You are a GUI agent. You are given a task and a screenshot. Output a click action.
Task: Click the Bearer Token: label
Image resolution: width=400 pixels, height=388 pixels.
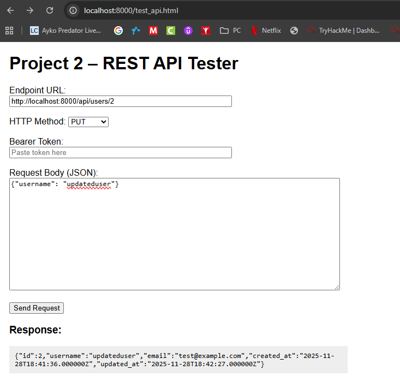[36, 141]
